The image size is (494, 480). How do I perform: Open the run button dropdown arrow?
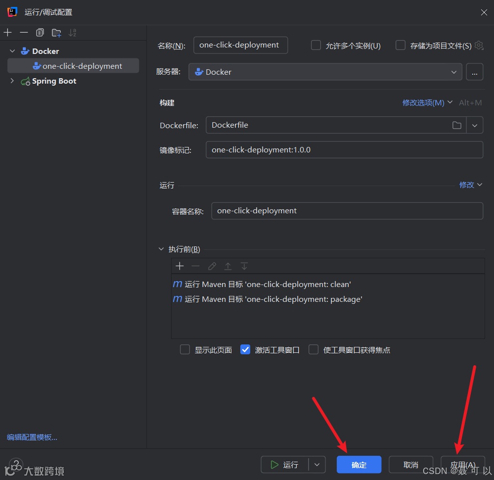(317, 465)
